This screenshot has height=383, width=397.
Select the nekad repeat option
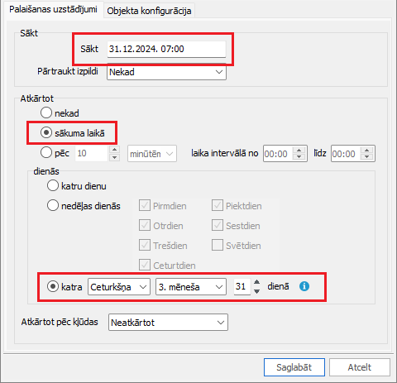click(x=46, y=113)
